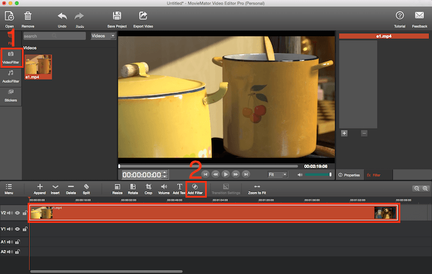
Task: Select the e1.mp4 media thumbnail
Action: [38, 67]
